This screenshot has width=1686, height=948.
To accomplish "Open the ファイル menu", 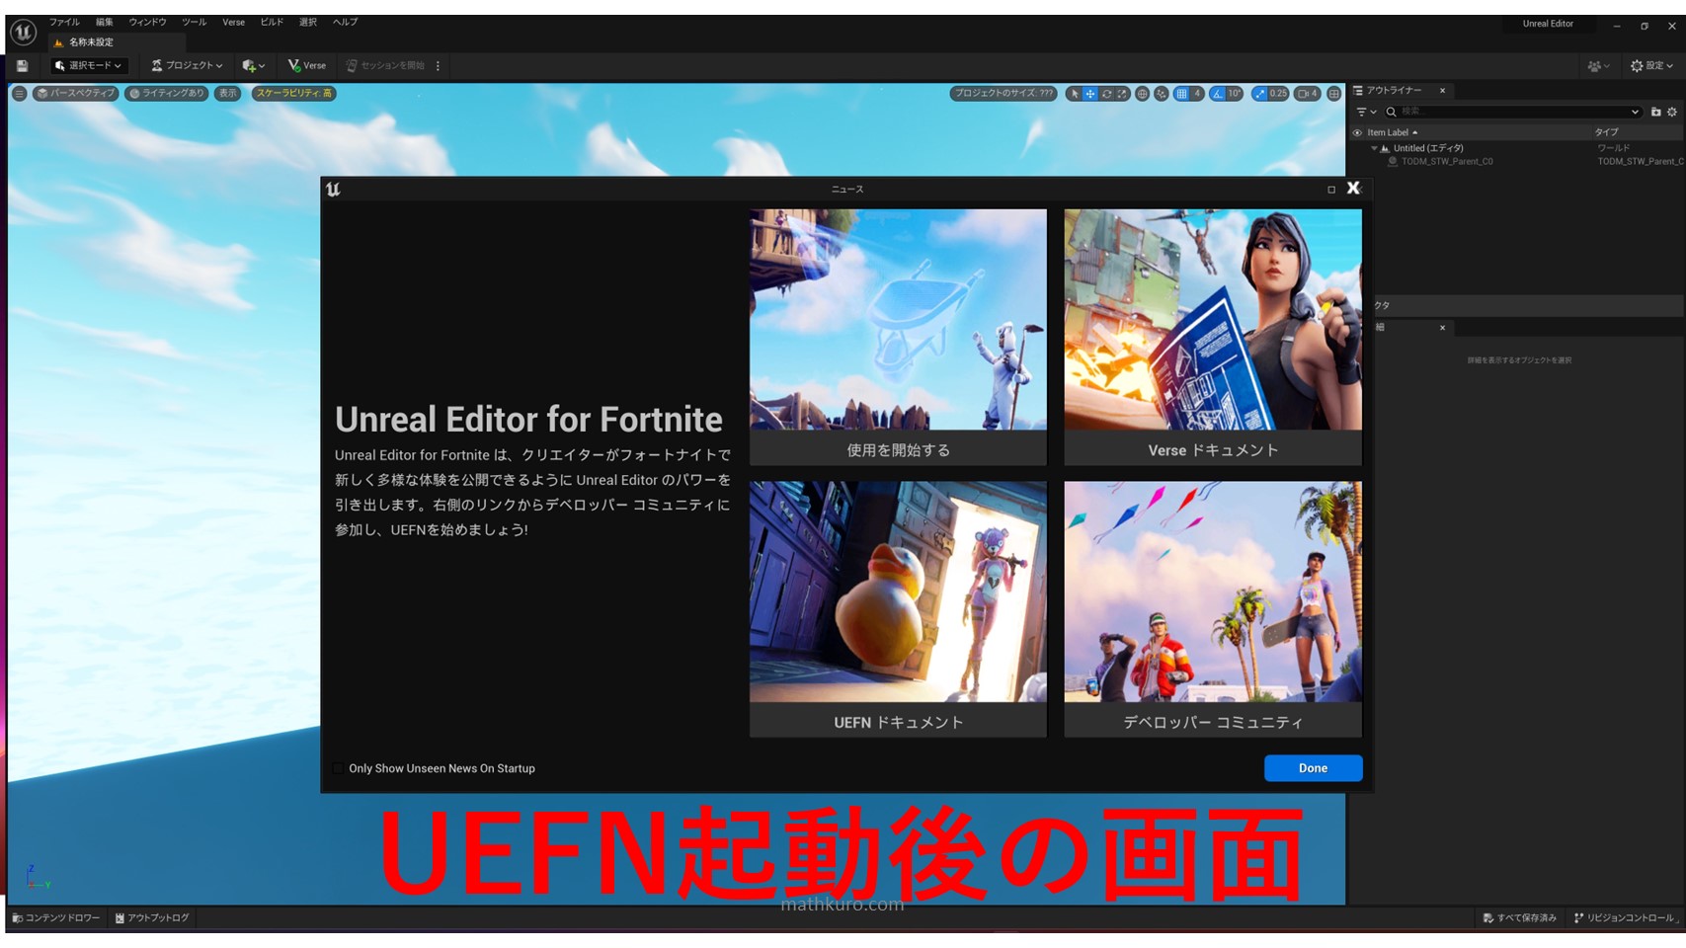I will (x=64, y=22).
